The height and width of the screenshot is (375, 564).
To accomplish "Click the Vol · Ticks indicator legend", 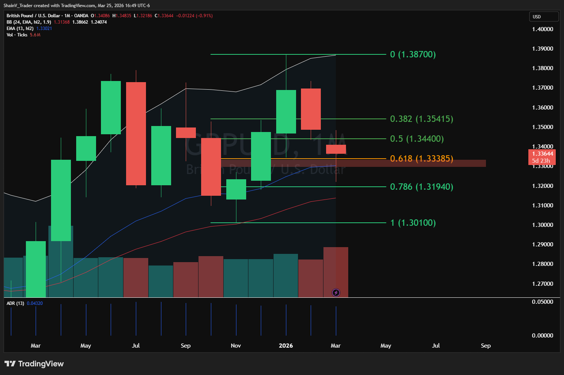I will 17,35.
